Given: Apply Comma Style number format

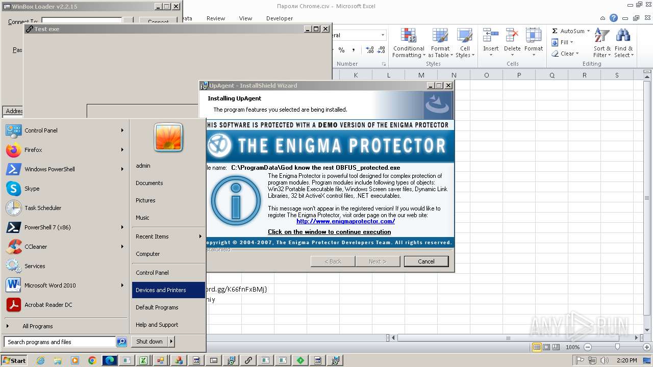Looking at the screenshot, I should [x=353, y=50].
